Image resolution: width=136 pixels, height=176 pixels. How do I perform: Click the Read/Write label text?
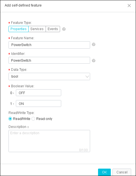coord(22,119)
